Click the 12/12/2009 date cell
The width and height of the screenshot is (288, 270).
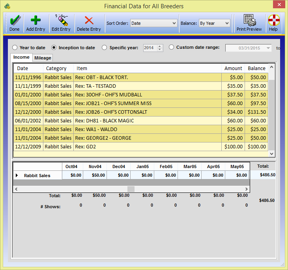click(28, 147)
